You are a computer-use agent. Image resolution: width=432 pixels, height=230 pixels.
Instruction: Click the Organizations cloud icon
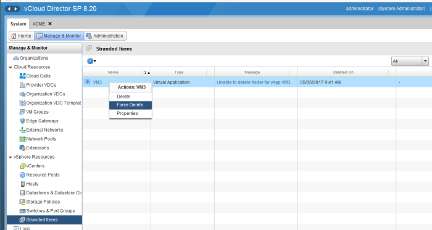coord(16,58)
